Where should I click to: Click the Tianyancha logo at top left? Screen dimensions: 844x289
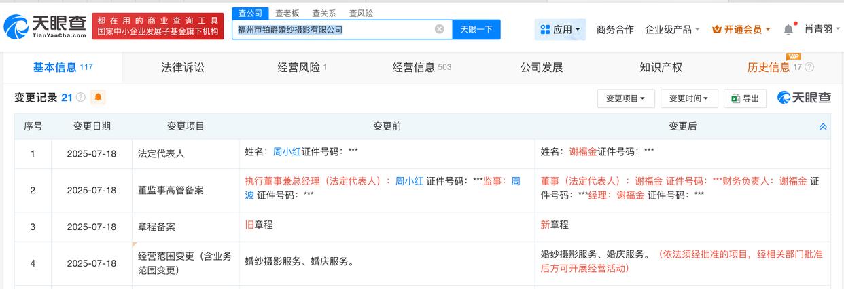coord(45,26)
